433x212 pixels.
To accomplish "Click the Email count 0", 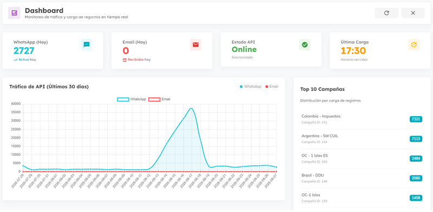I will 126,50.
